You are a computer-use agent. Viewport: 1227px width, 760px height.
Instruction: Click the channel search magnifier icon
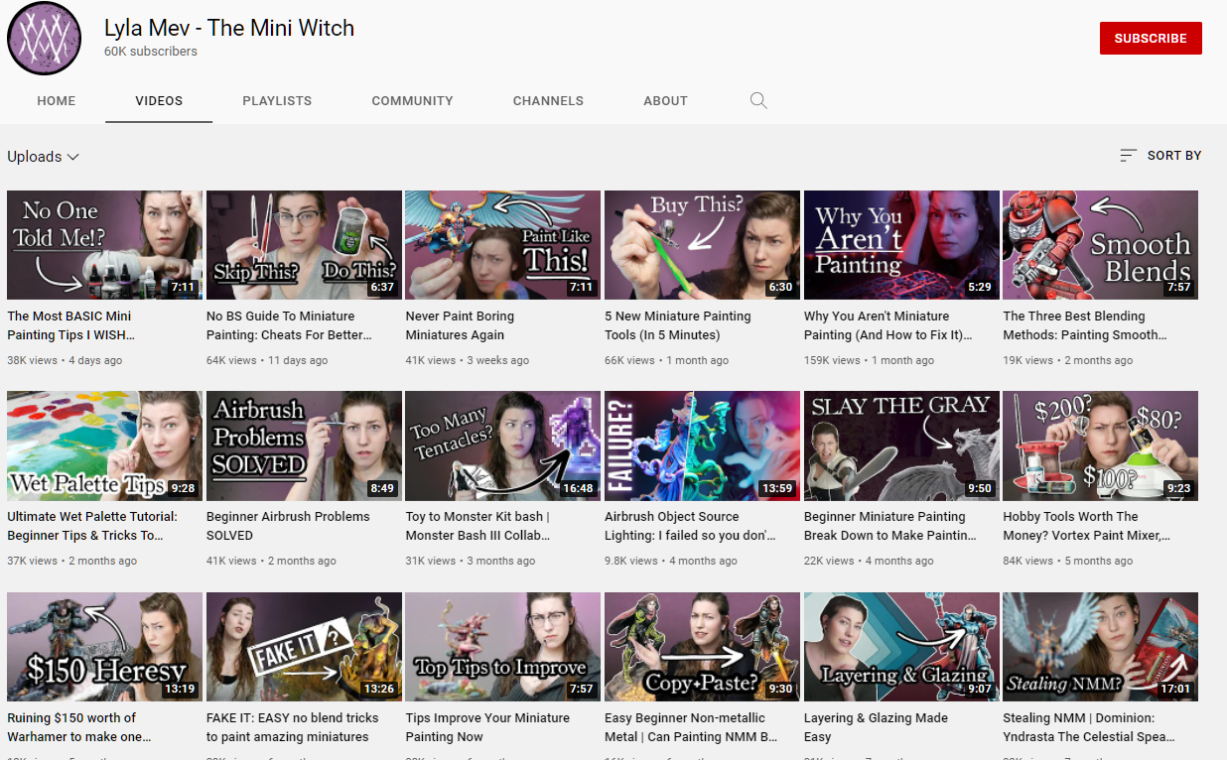(758, 100)
